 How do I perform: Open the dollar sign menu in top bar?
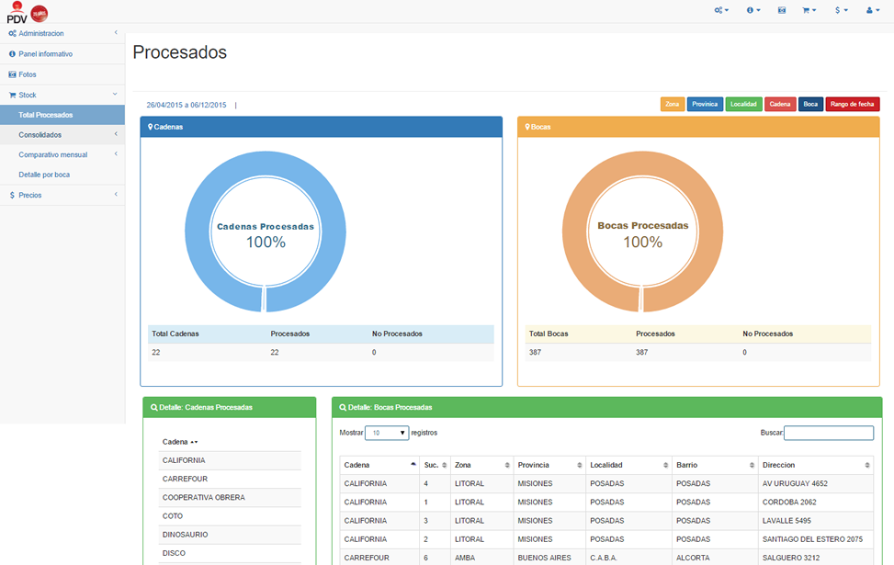point(841,10)
